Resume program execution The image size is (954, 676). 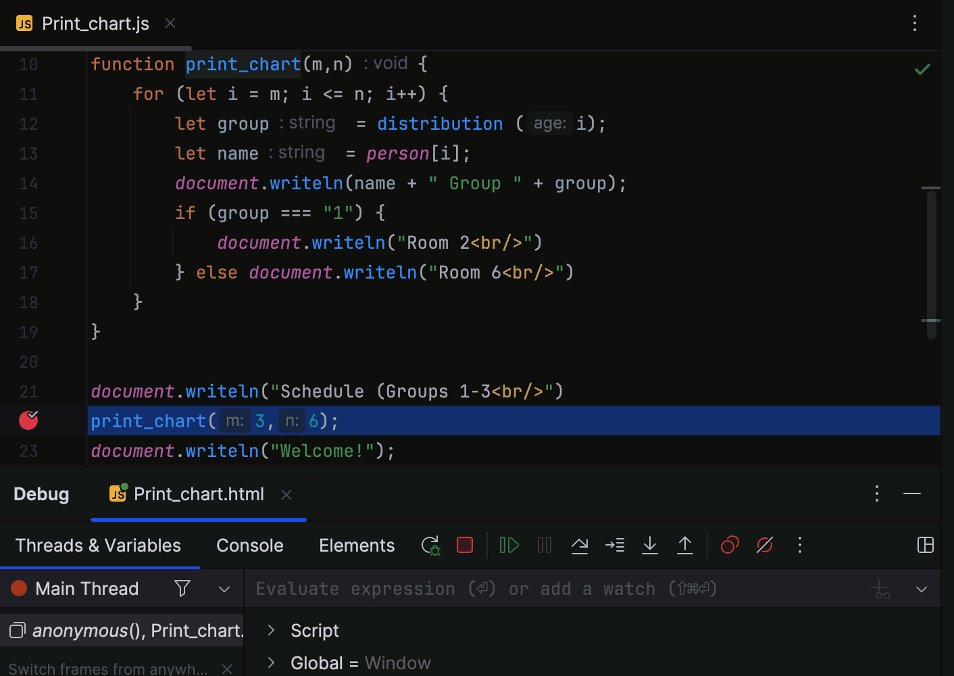[509, 545]
